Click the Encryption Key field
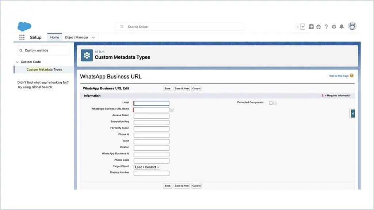The image size is (374, 210). pos(152,122)
